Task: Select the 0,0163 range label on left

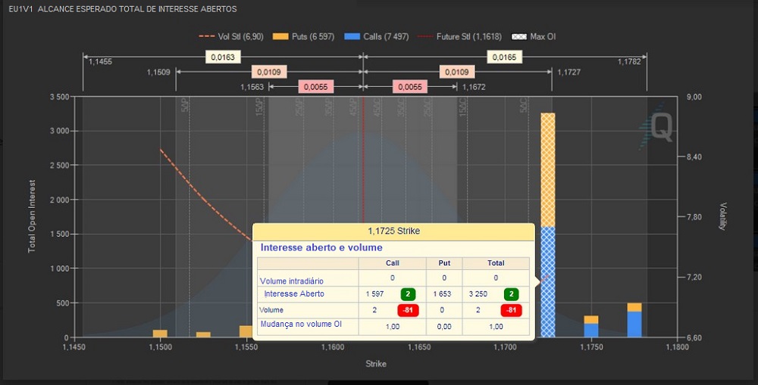Action: coord(222,57)
